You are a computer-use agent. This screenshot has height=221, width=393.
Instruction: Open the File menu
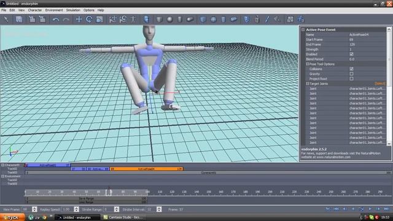pyautogui.click(x=4, y=10)
